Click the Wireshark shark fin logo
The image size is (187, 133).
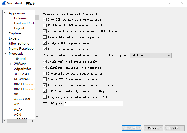pyautogui.click(x=4, y=3)
